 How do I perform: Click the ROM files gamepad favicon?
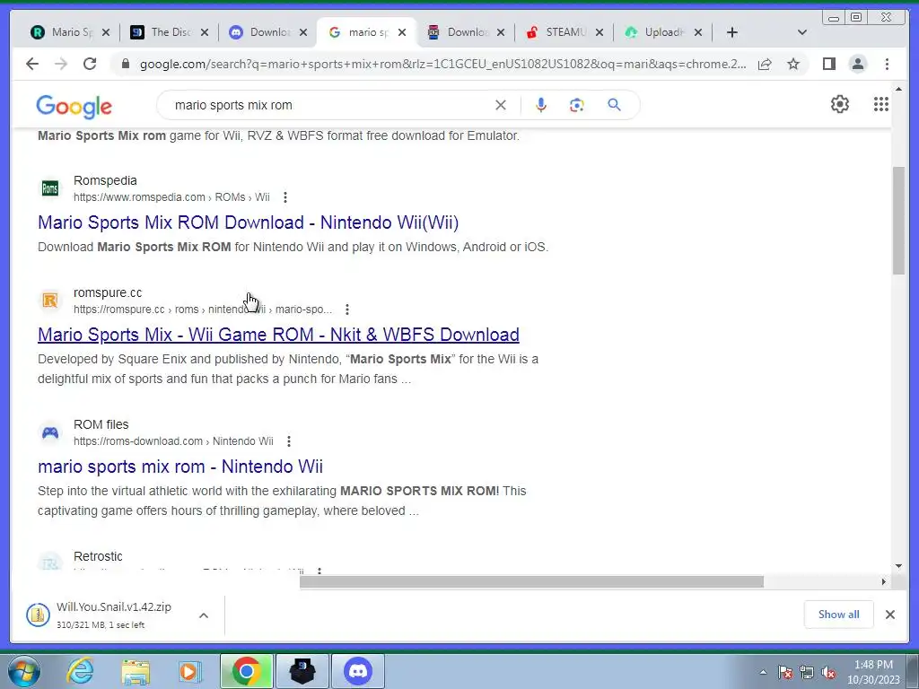click(50, 432)
